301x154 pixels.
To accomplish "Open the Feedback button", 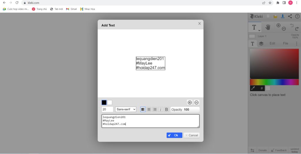I will [279, 150].
